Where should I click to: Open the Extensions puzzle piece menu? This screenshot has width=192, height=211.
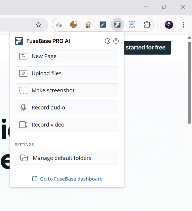[147, 25]
